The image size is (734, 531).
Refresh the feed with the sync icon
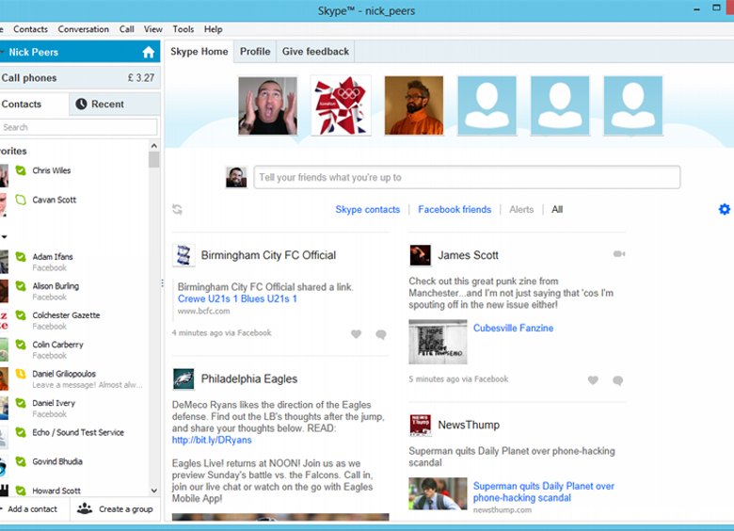pyautogui.click(x=177, y=209)
